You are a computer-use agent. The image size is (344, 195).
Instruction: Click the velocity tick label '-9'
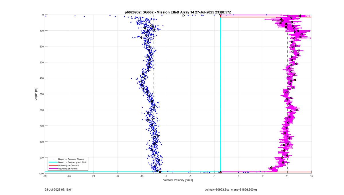click(166, 176)
